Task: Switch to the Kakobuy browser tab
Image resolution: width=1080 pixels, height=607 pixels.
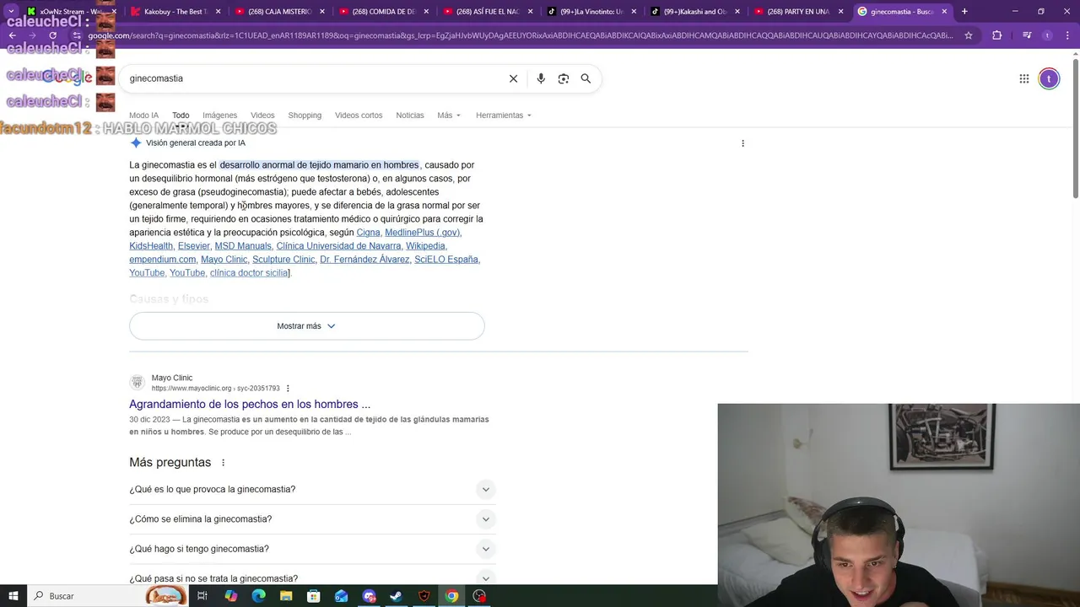Action: 175,12
